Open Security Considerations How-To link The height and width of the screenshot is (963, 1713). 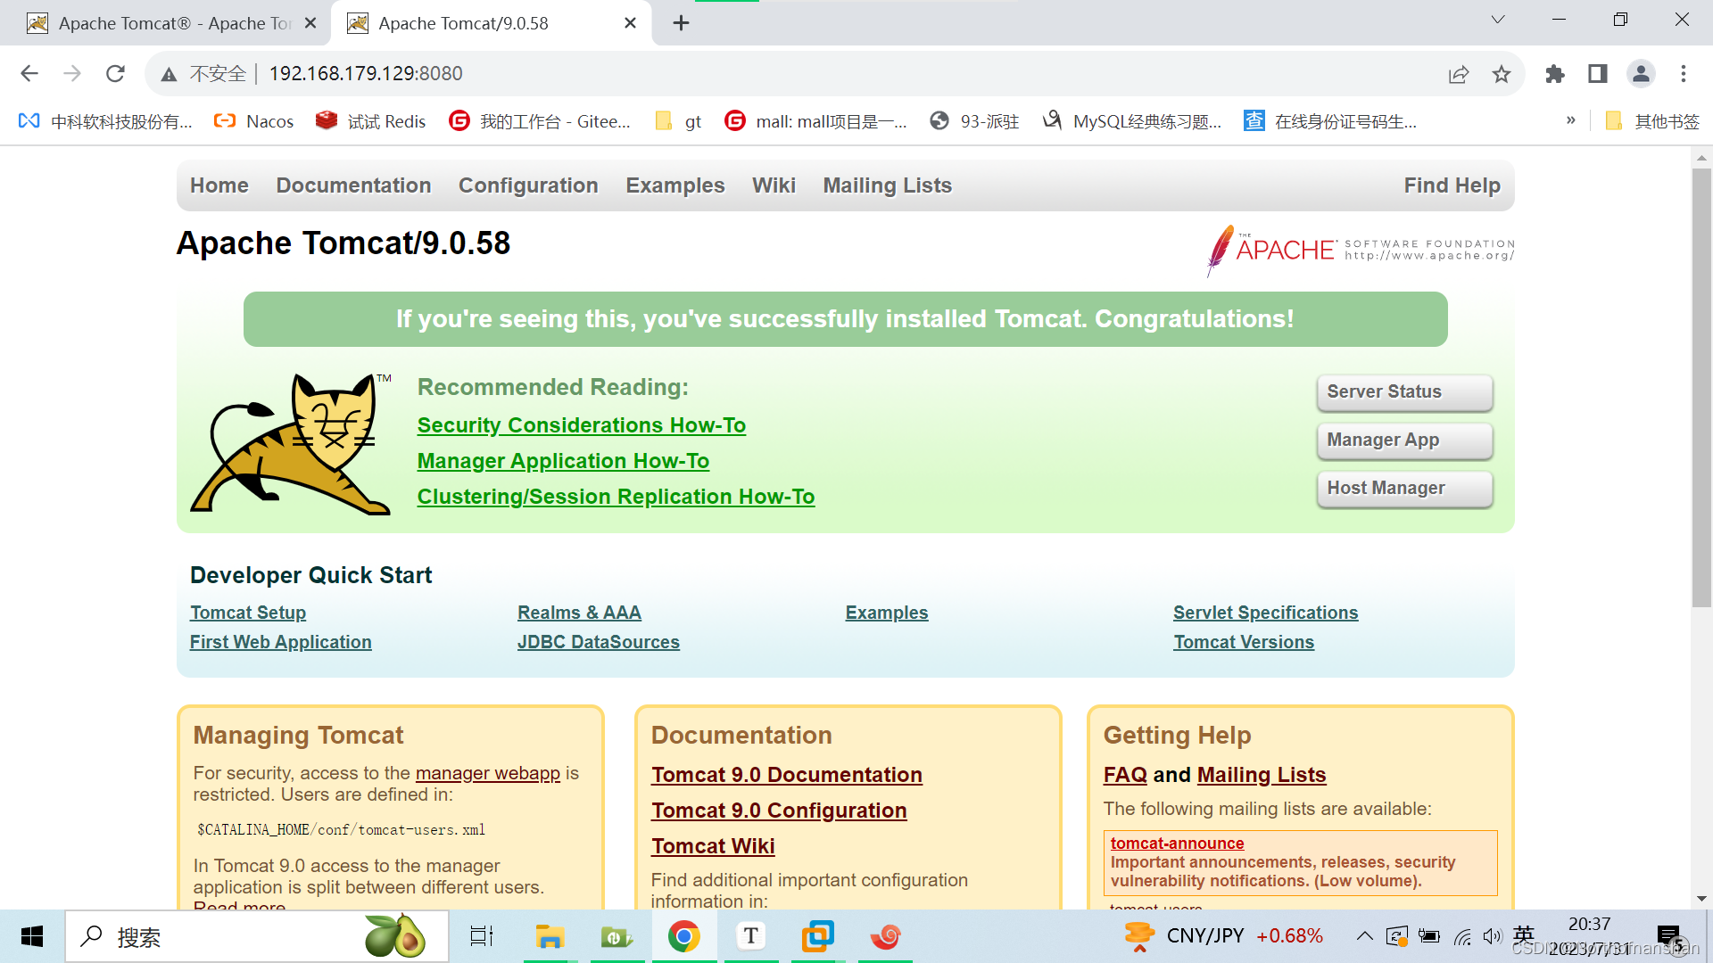(581, 425)
